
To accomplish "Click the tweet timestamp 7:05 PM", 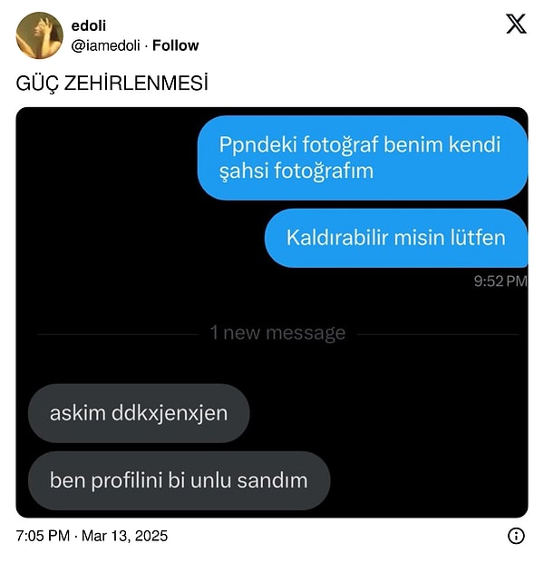I will coord(43,536).
